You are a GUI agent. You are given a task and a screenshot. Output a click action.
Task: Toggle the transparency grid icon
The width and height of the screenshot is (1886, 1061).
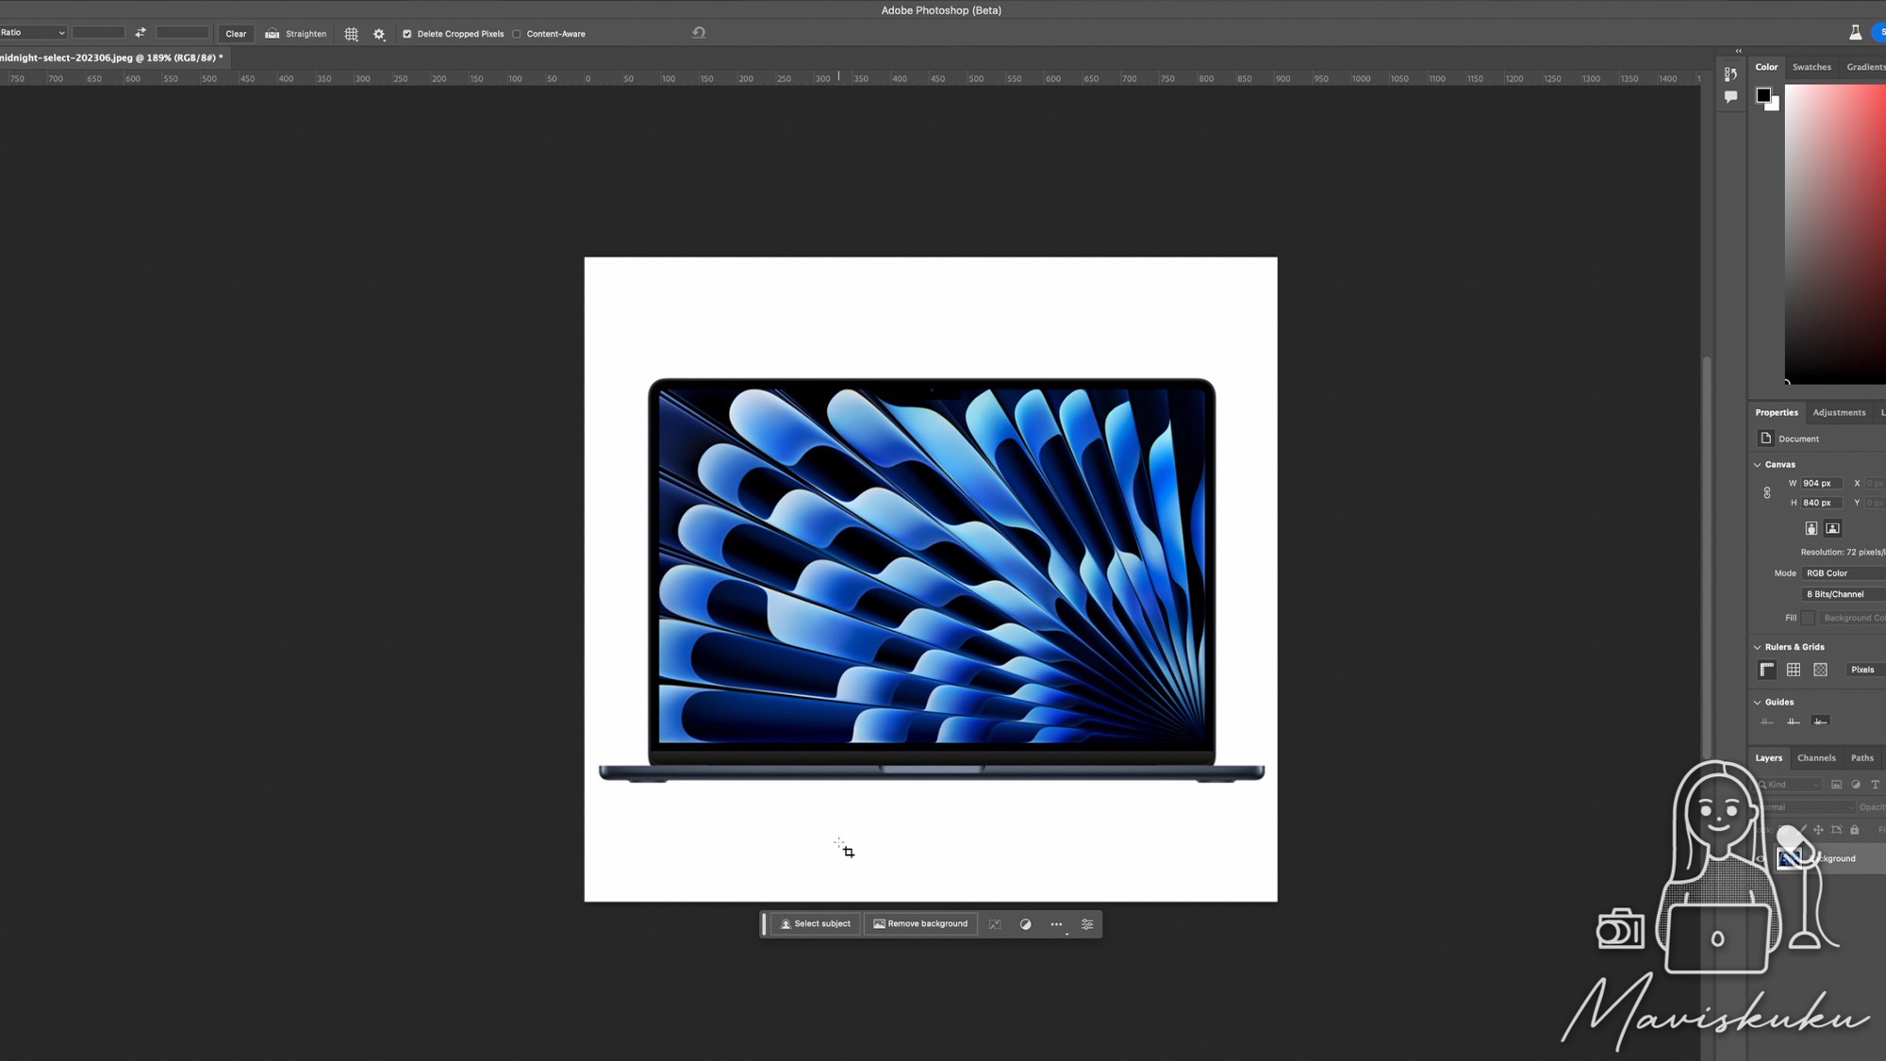(x=1820, y=670)
